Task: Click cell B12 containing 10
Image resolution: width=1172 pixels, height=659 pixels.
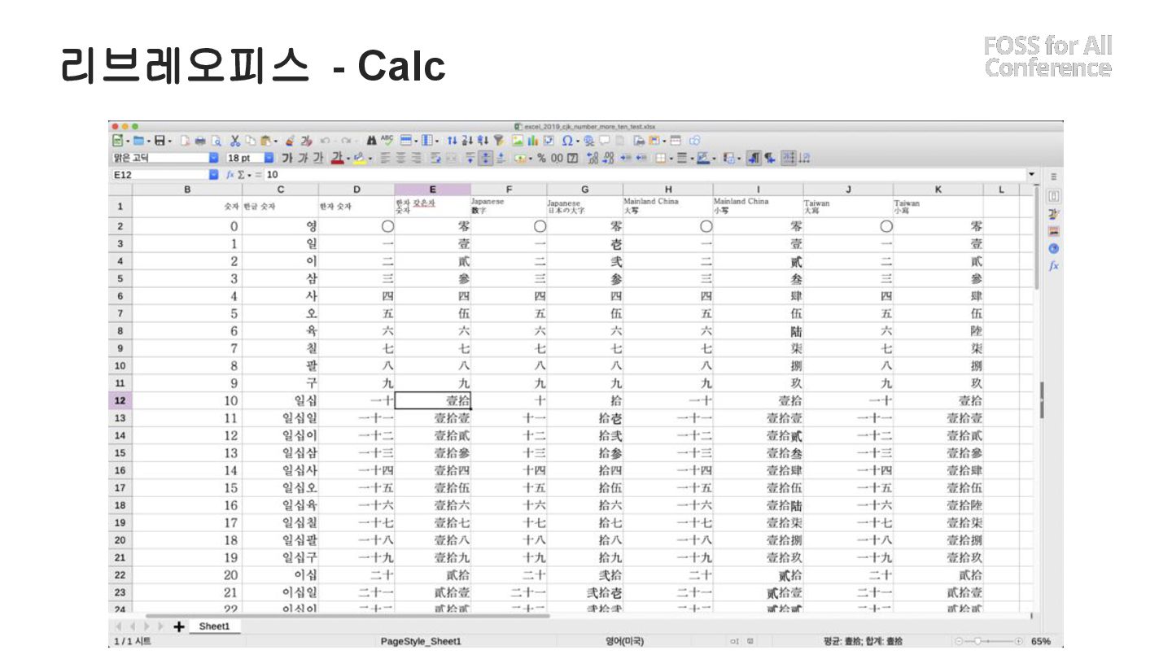Action: tap(187, 400)
